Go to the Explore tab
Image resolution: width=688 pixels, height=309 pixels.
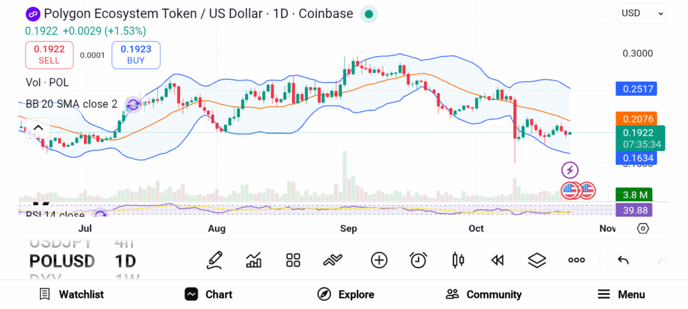click(x=345, y=294)
